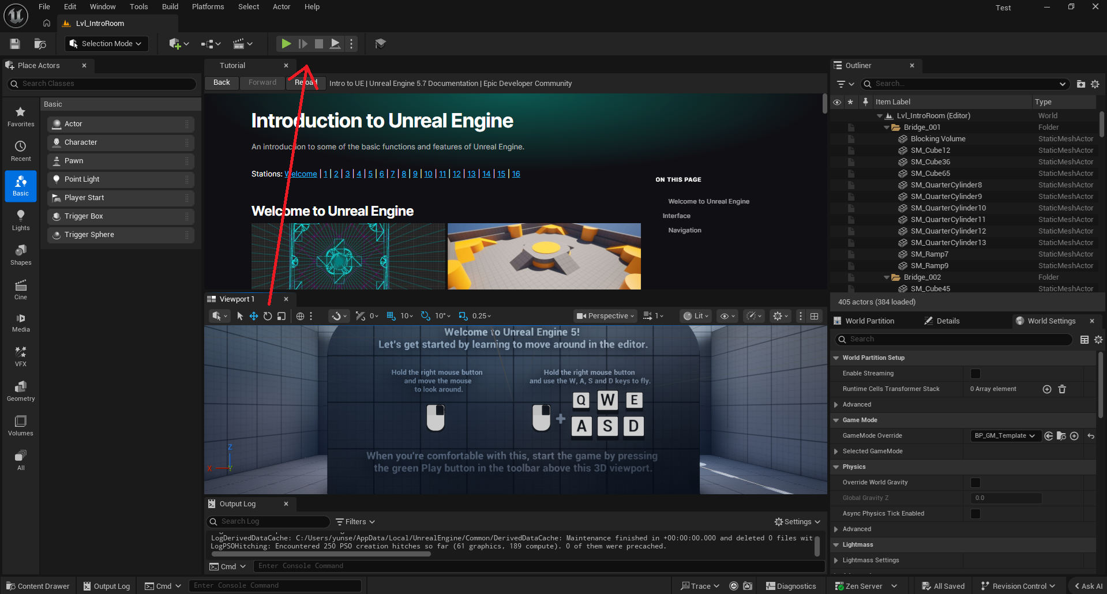The height and width of the screenshot is (594, 1107).
Task: Click the viewport layout grid icon
Action: pos(815,316)
